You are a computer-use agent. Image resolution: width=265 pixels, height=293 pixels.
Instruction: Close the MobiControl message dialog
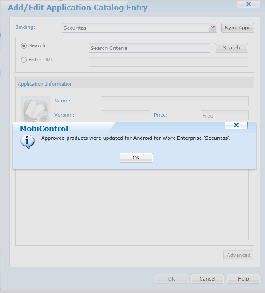pyautogui.click(x=236, y=125)
